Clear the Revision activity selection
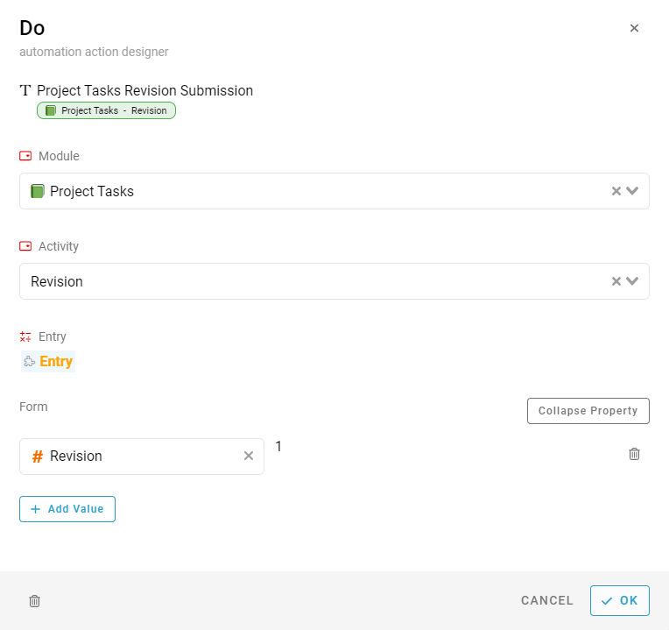 point(616,281)
